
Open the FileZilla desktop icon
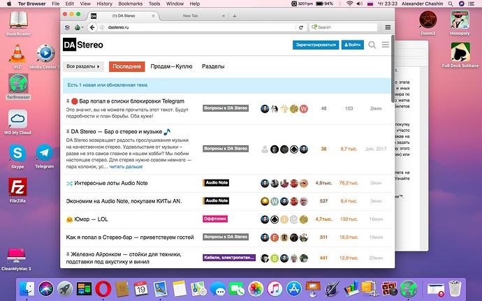click(x=16, y=189)
